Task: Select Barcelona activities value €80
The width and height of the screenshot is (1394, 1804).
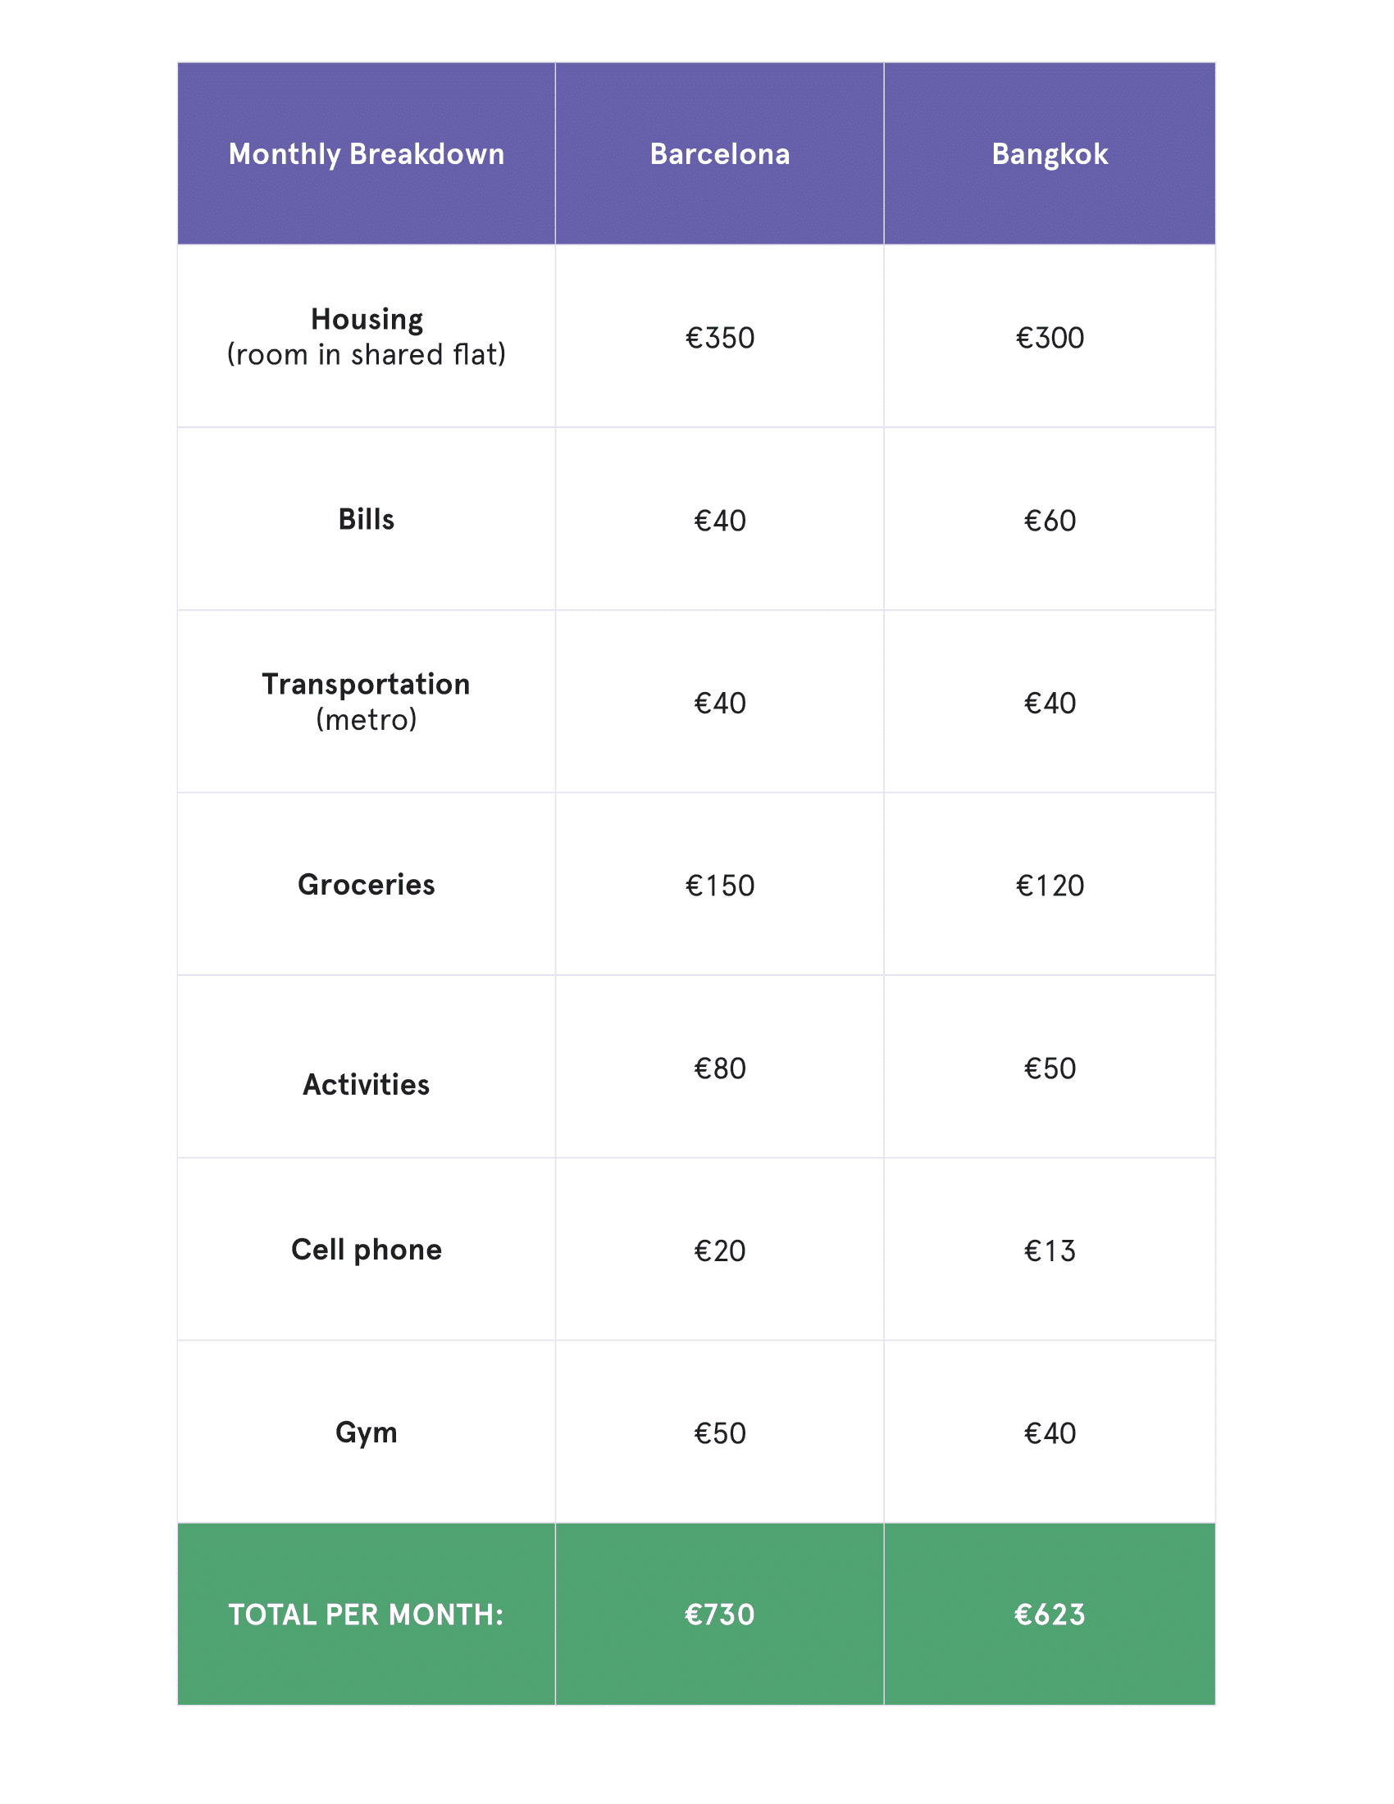Action: coord(719,1068)
